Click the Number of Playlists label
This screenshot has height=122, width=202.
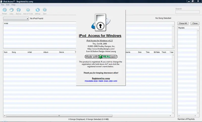point(186,119)
